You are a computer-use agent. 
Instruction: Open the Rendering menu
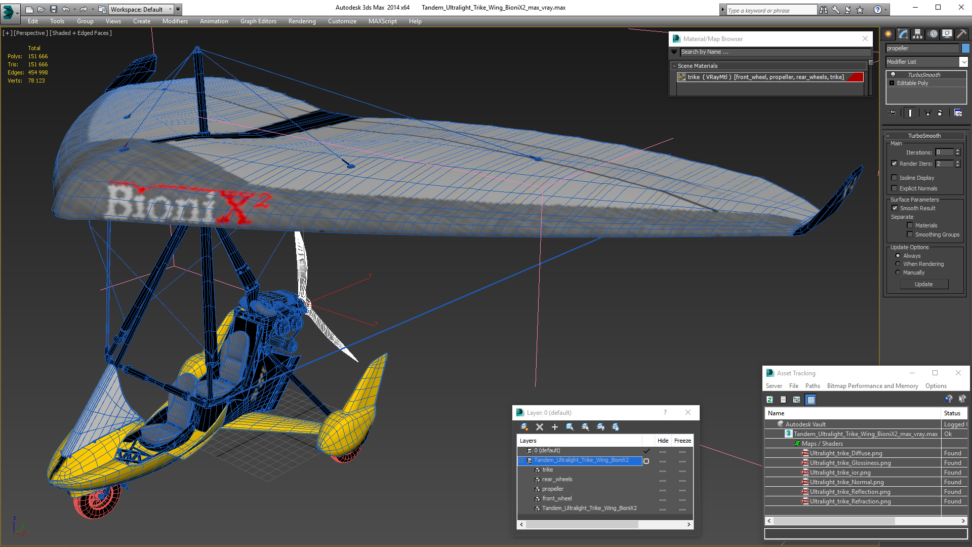coord(302,21)
